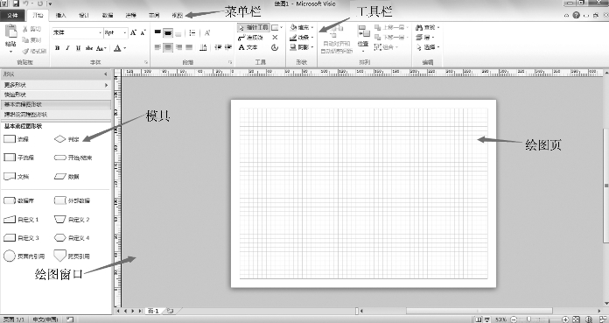Click the Shrink Font icon
609x323 pixels.
click(x=143, y=32)
